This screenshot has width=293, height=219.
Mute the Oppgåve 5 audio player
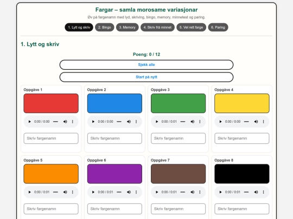65,192
